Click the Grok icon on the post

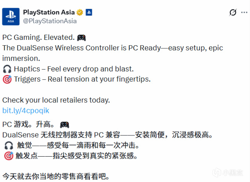232,13
